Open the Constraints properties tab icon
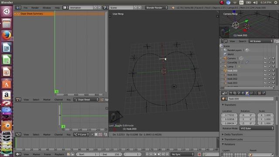Viewport: 279px width, 157px height. click(251, 93)
